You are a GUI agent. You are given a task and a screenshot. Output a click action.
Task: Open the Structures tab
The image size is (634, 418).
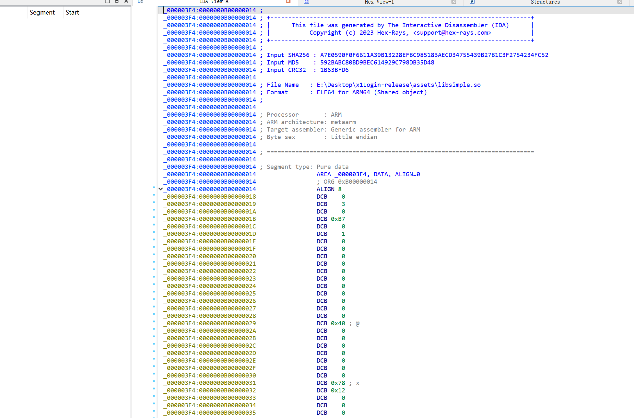click(x=545, y=2)
